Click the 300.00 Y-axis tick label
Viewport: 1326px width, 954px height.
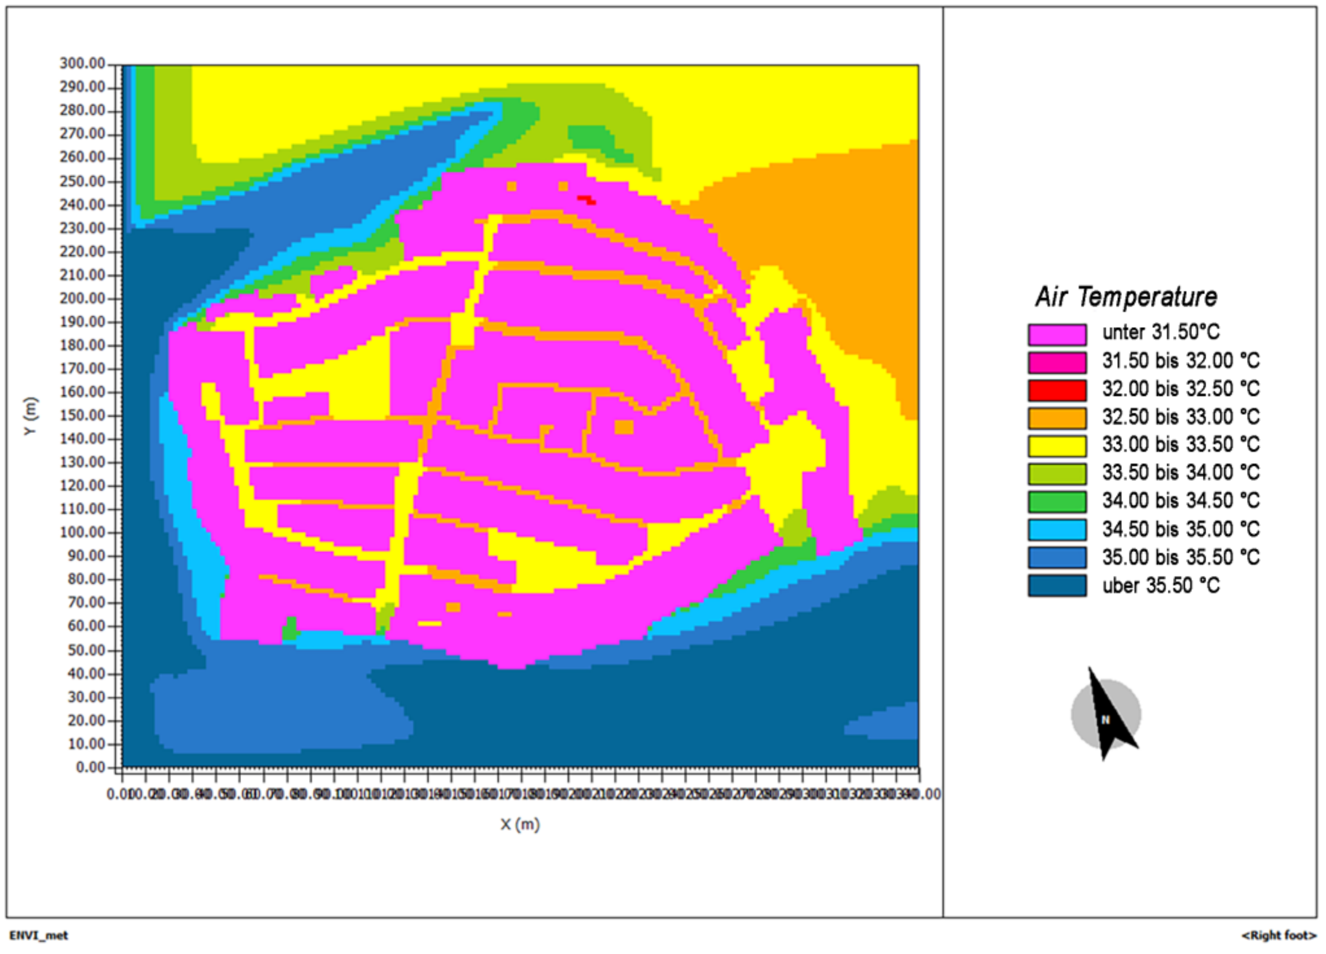click(x=82, y=63)
